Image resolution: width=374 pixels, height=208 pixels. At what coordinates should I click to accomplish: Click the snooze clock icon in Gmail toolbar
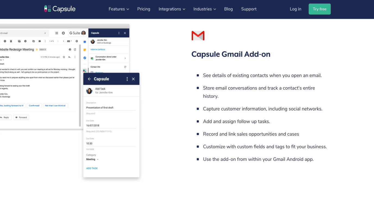point(25,41)
